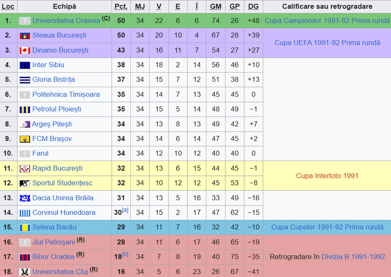Click the Petrolul Ploiești yellow-blue icon
The width and height of the screenshot is (391, 277).
(25, 109)
